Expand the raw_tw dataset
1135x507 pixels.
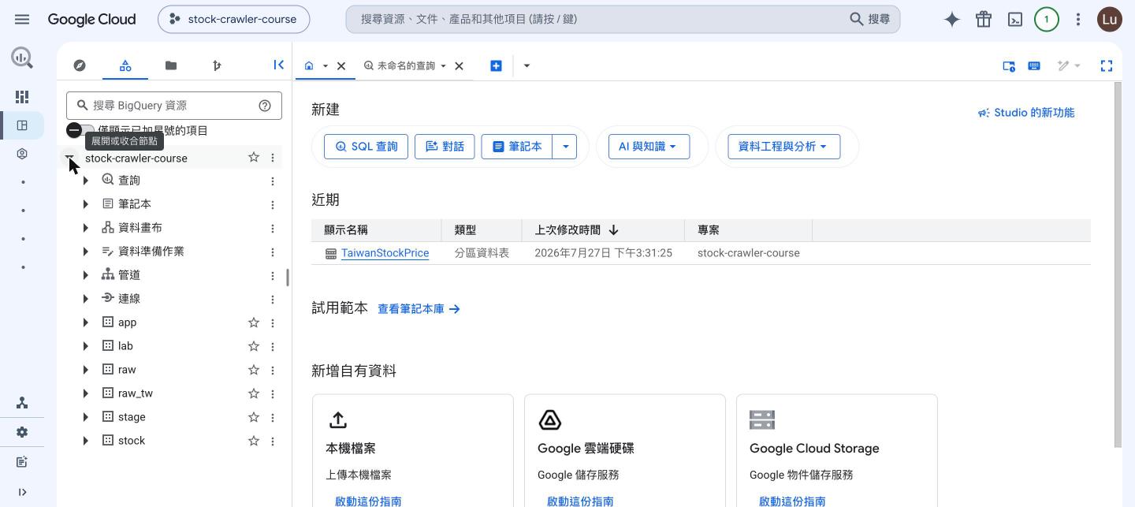(x=85, y=393)
